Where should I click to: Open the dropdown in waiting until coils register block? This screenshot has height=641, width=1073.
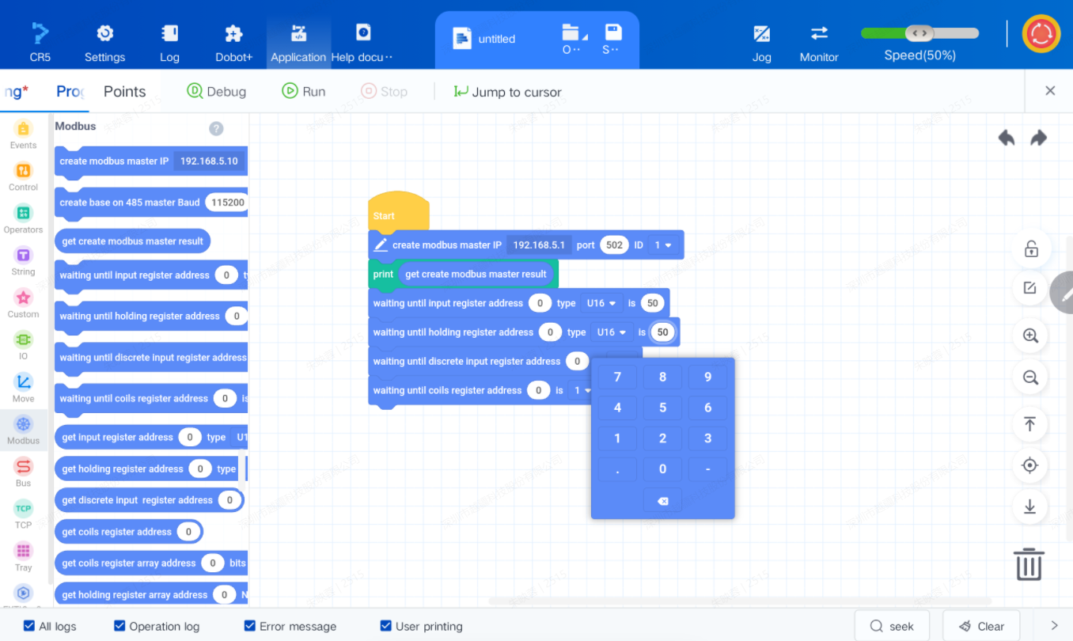coord(582,390)
